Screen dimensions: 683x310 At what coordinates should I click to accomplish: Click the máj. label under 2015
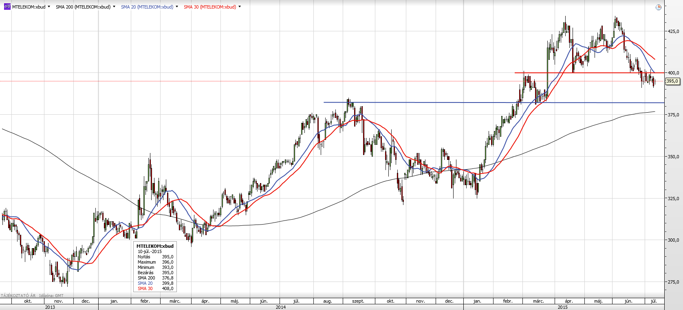click(598, 301)
